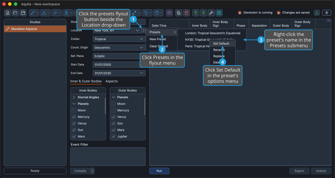Switch to the Aspects tab
335x178 pixels.
click(x=112, y=81)
